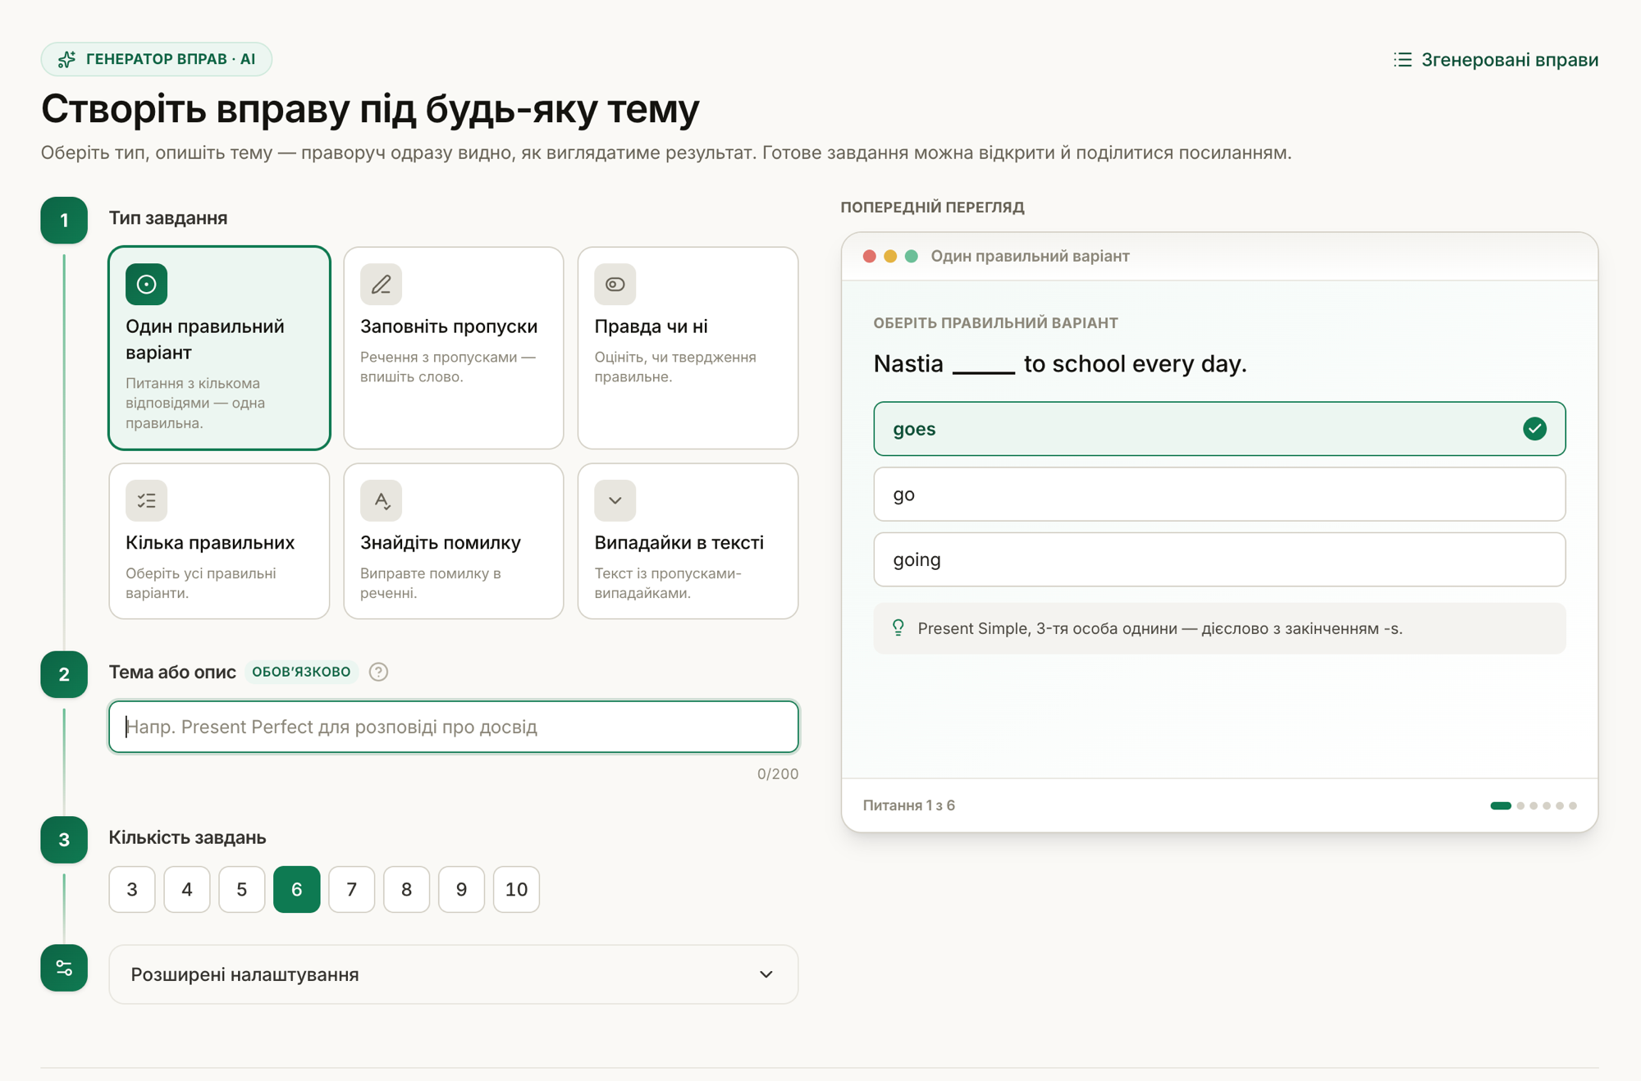This screenshot has height=1081, width=1641.
Task: Click the ГЕНЕРАТОР ВПРАВ · AI badge
Action: (x=157, y=59)
